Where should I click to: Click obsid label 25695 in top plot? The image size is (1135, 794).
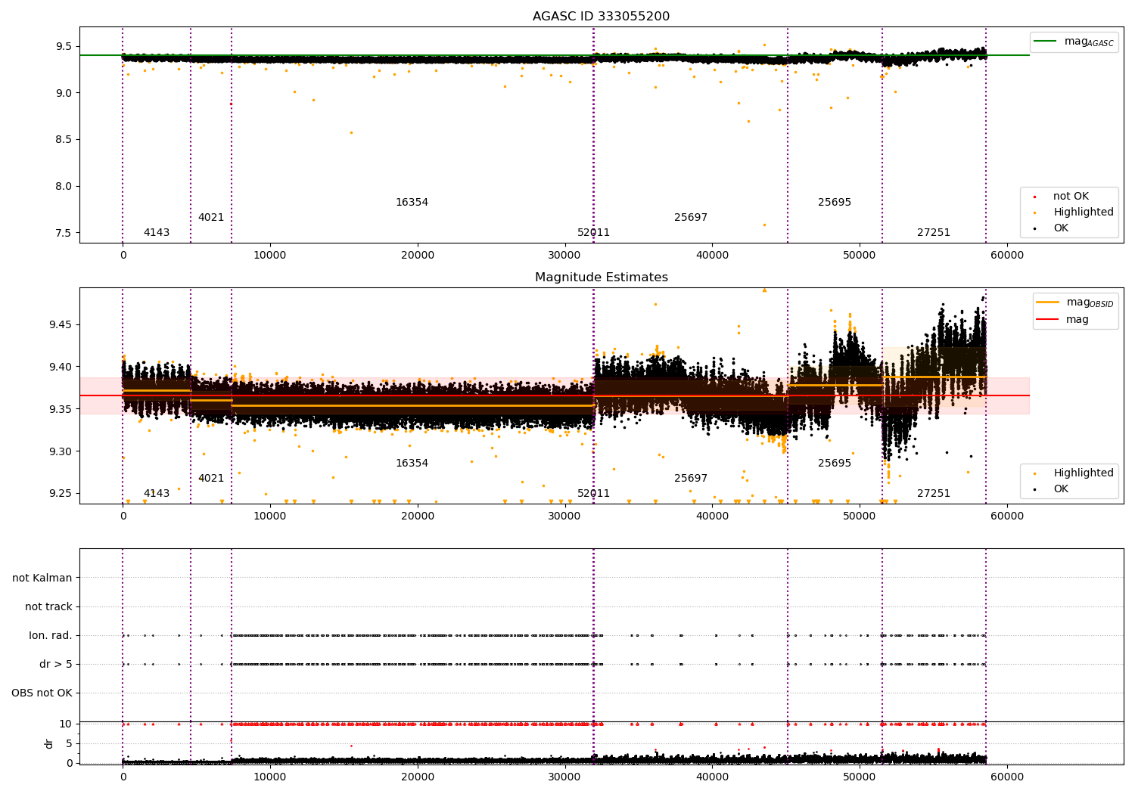click(x=835, y=202)
